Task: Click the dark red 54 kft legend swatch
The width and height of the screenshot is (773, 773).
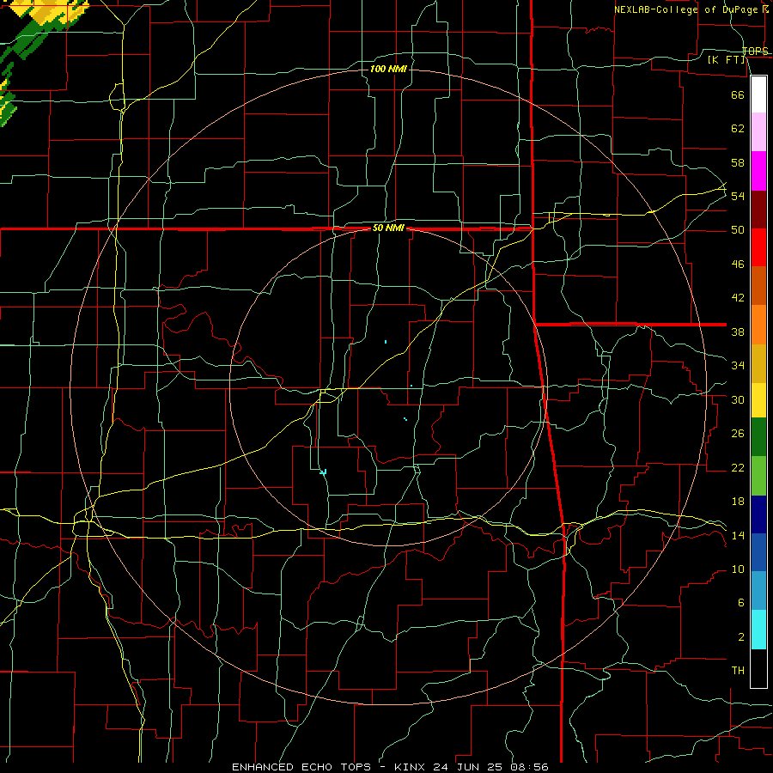Action: (758, 210)
